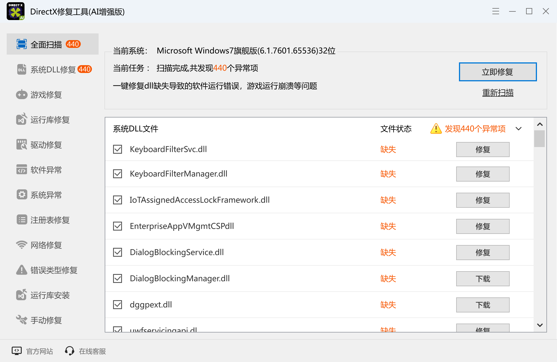Viewport: 557px width, 362px height.
Task: Click the 重新扫描 link to rescan
Action: [498, 93]
